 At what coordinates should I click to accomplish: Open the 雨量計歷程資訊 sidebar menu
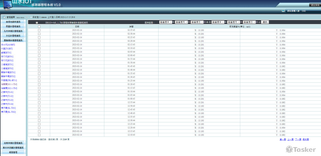coord(13,26)
